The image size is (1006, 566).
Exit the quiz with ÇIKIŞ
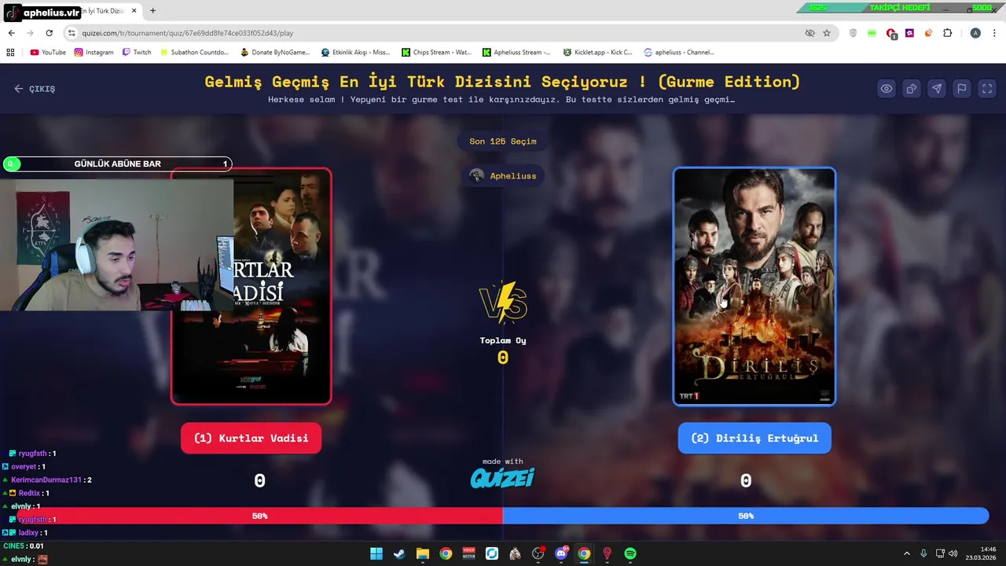click(35, 89)
